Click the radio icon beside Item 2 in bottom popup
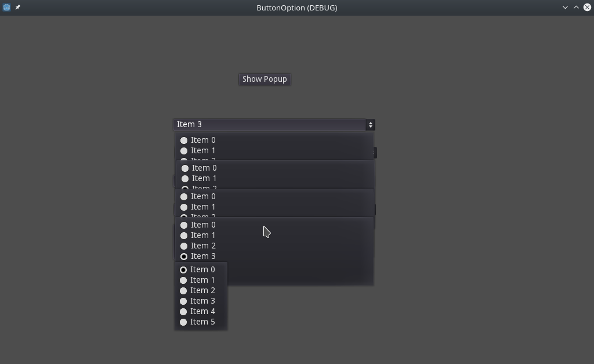 (184, 290)
